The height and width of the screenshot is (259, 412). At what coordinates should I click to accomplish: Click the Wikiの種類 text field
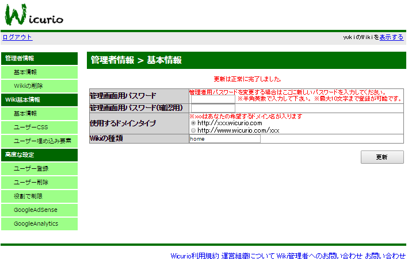coord(224,138)
